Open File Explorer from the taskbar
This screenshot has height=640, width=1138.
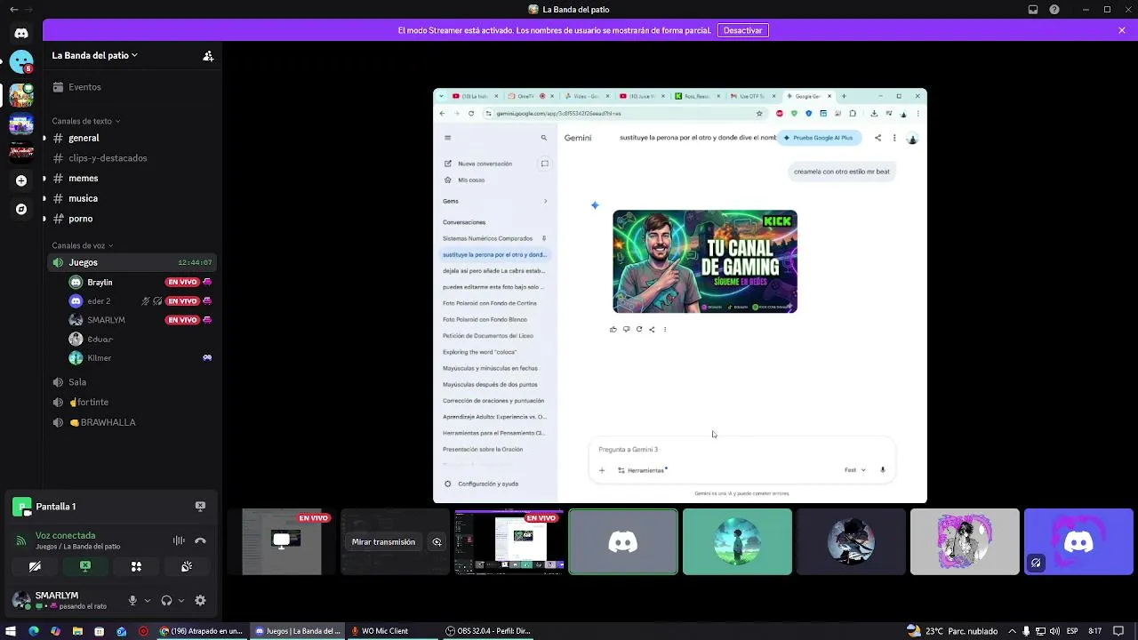pos(77,631)
